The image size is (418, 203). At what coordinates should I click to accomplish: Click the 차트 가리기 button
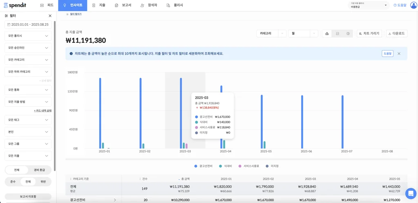[x=369, y=33]
